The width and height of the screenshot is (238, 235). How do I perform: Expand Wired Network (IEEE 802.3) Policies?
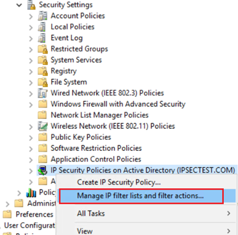tap(31, 94)
